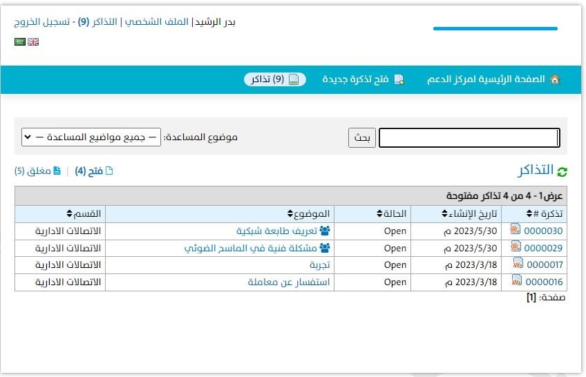
Task: Sort by status column الحالة
Action: pyautogui.click(x=391, y=213)
